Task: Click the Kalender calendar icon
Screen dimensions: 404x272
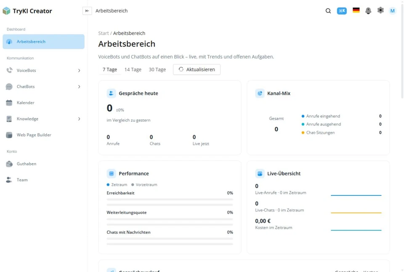Action: tap(9, 103)
